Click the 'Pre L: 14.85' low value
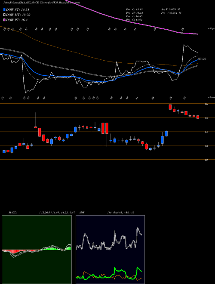Image resolution: width=215 pixels, height=284 pixels. (x=135, y=16)
